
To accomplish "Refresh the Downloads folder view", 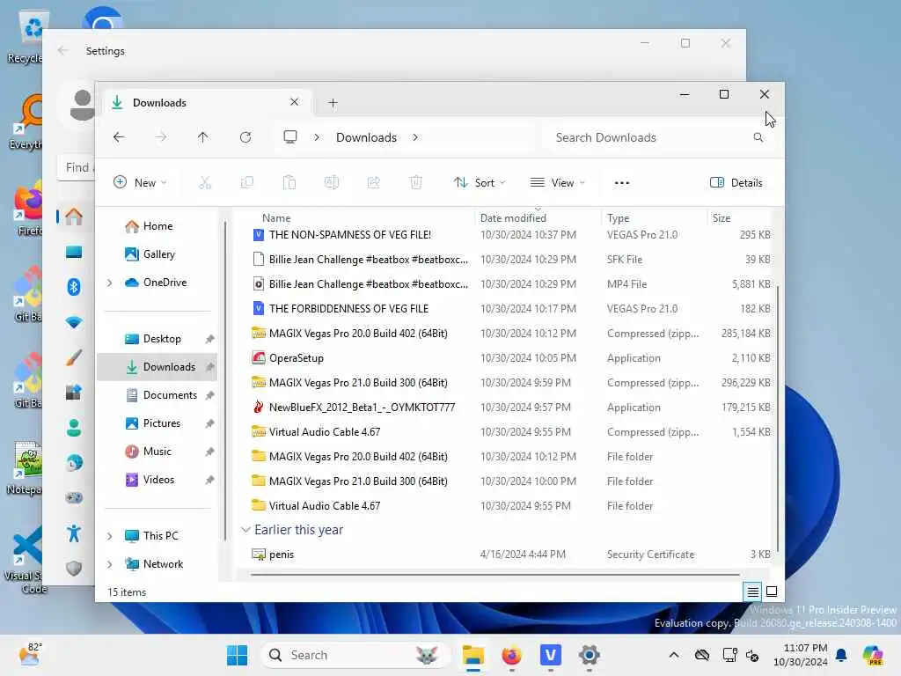I will coord(245,137).
